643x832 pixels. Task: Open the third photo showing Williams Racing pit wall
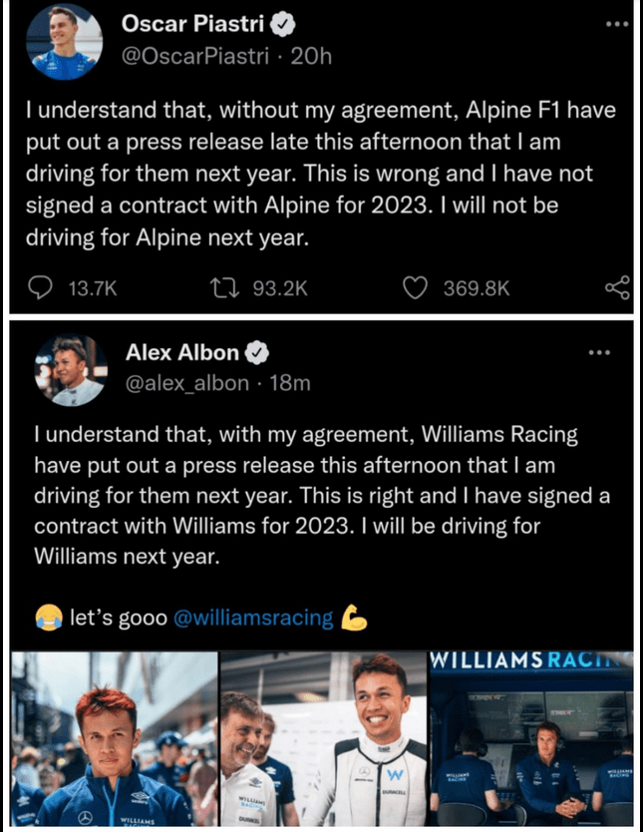click(x=530, y=739)
